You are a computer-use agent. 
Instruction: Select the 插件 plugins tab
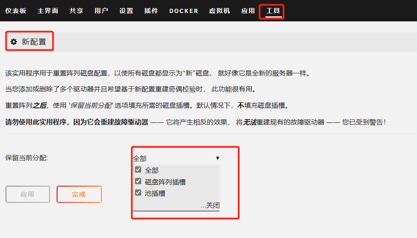[151, 11]
